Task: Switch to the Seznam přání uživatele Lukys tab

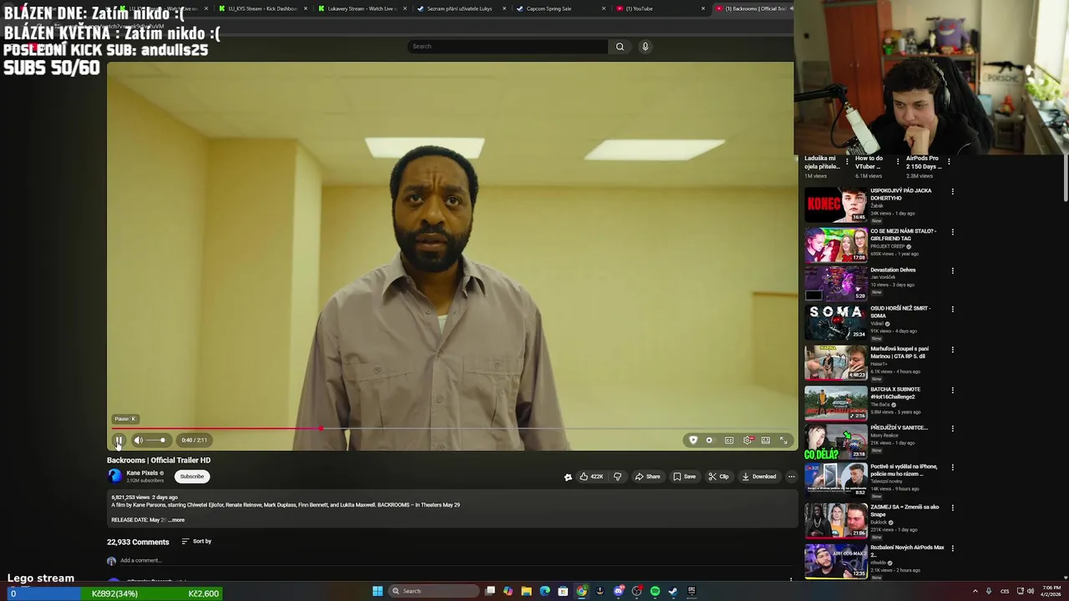Action: click(461, 8)
